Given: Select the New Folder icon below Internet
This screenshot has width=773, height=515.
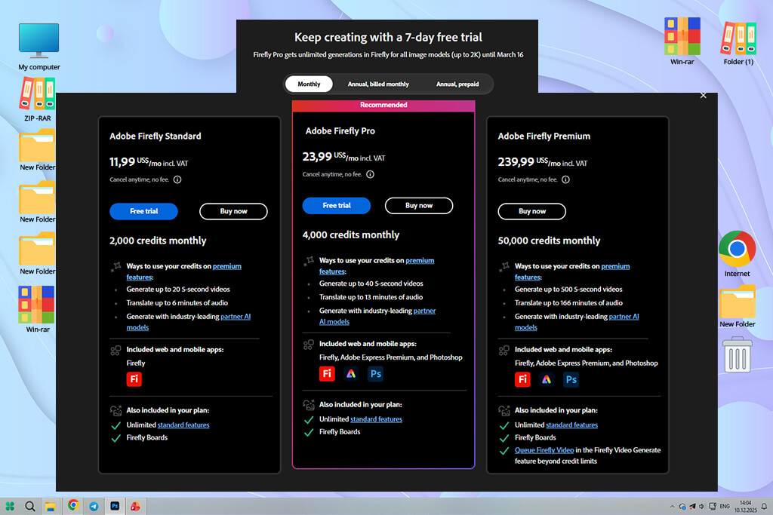Looking at the screenshot, I should pyautogui.click(x=737, y=306).
